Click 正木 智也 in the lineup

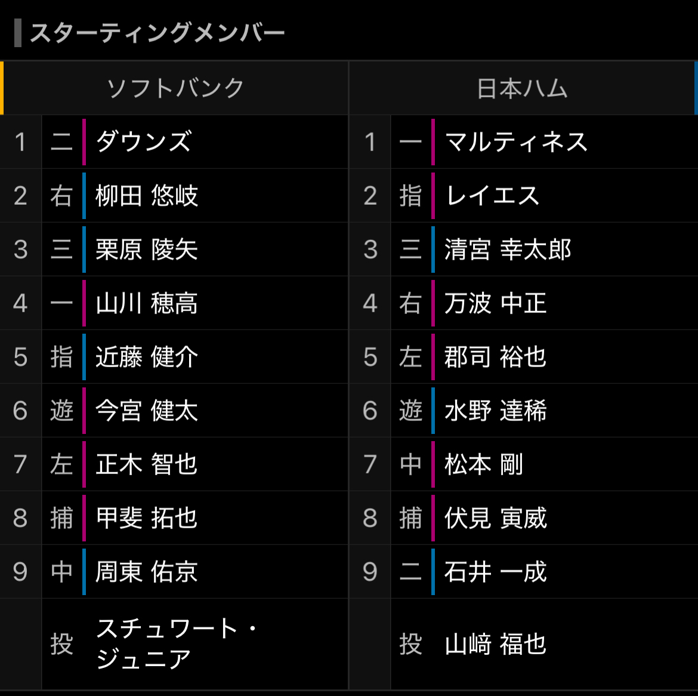(147, 464)
